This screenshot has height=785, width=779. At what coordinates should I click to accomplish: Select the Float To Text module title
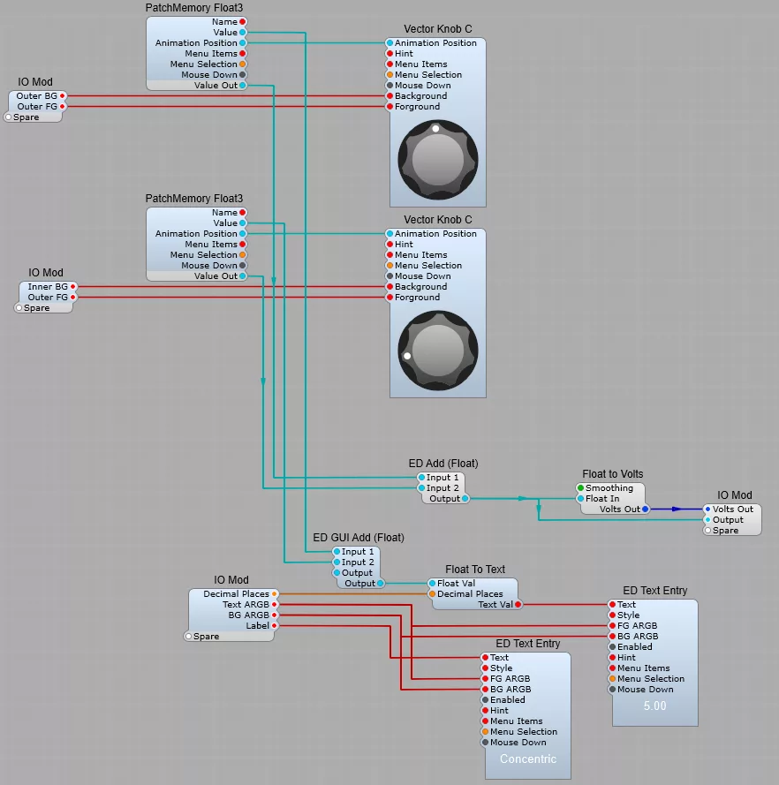[475, 570]
